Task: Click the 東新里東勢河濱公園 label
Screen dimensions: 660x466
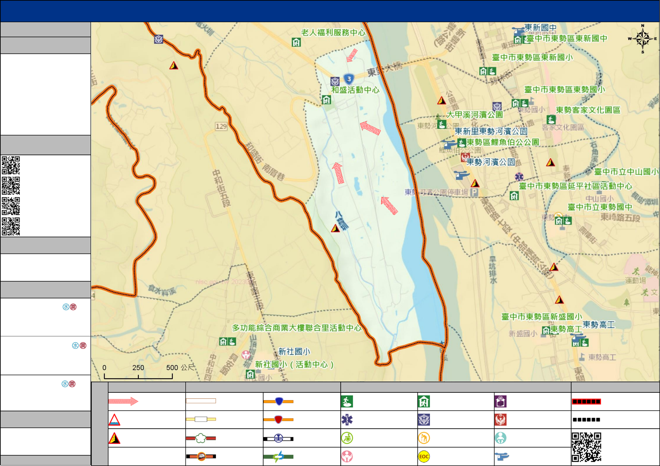Action: click(x=491, y=132)
